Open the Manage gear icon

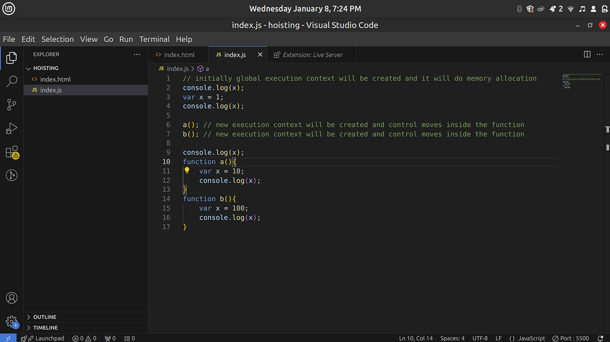click(11, 322)
